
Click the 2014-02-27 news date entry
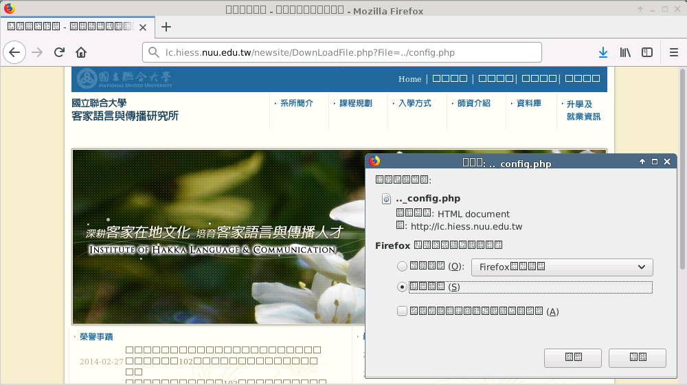(x=102, y=362)
